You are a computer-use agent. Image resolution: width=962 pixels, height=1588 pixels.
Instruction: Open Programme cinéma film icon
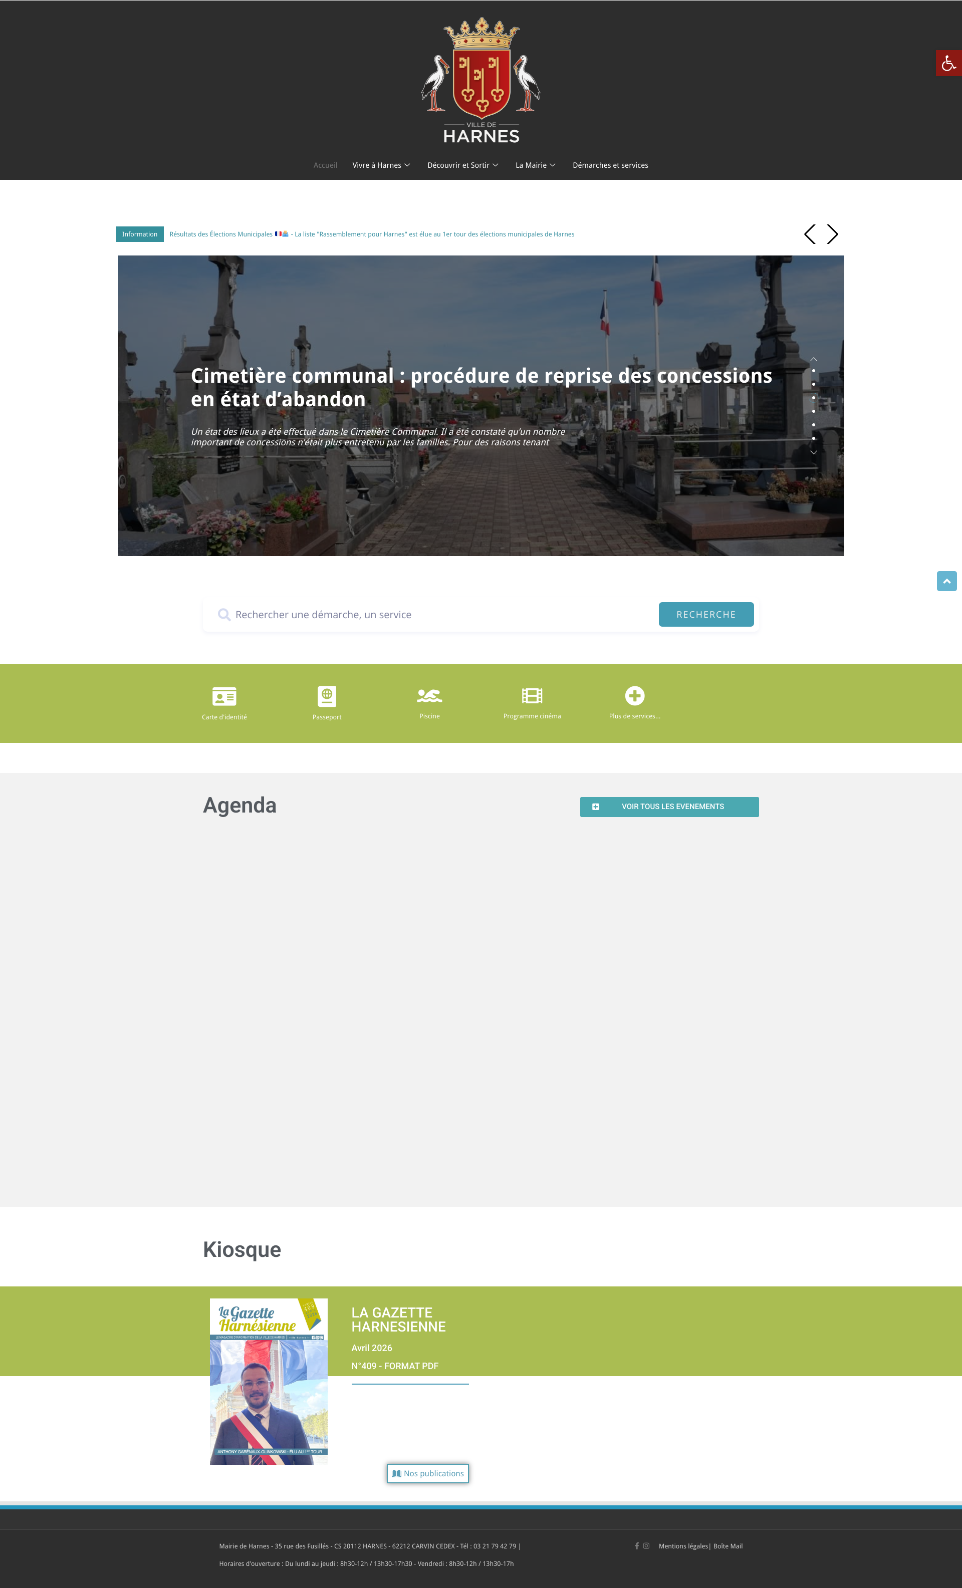coord(532,695)
